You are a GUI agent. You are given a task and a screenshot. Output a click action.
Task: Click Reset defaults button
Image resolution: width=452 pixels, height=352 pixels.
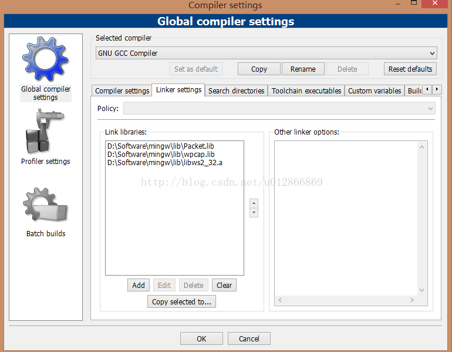click(410, 69)
